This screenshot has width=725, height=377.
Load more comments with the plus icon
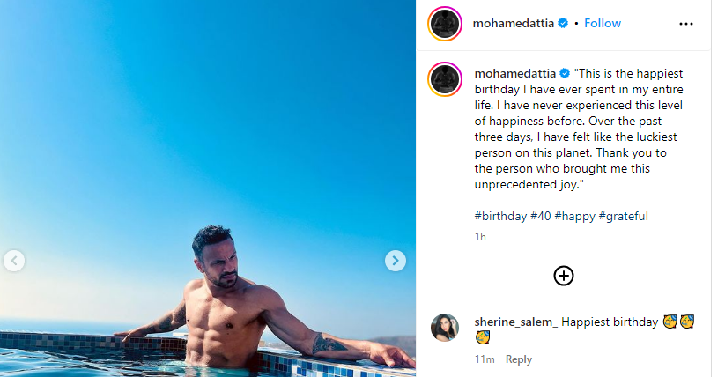[564, 276]
